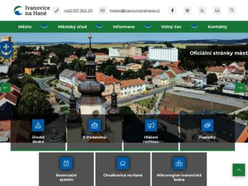Open the Hlášení rozhlasu tile label
Screen dimensions: 248x186
[x=151, y=139]
